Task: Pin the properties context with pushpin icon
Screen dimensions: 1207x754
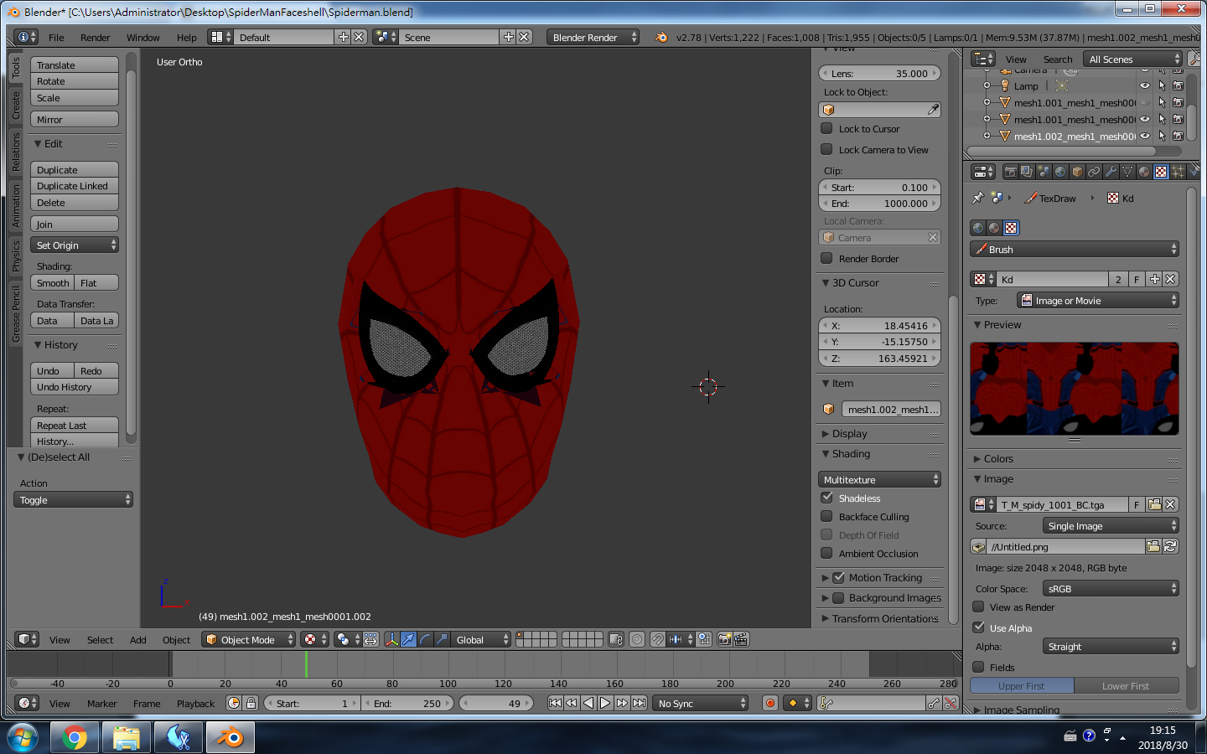Action: pos(977,199)
